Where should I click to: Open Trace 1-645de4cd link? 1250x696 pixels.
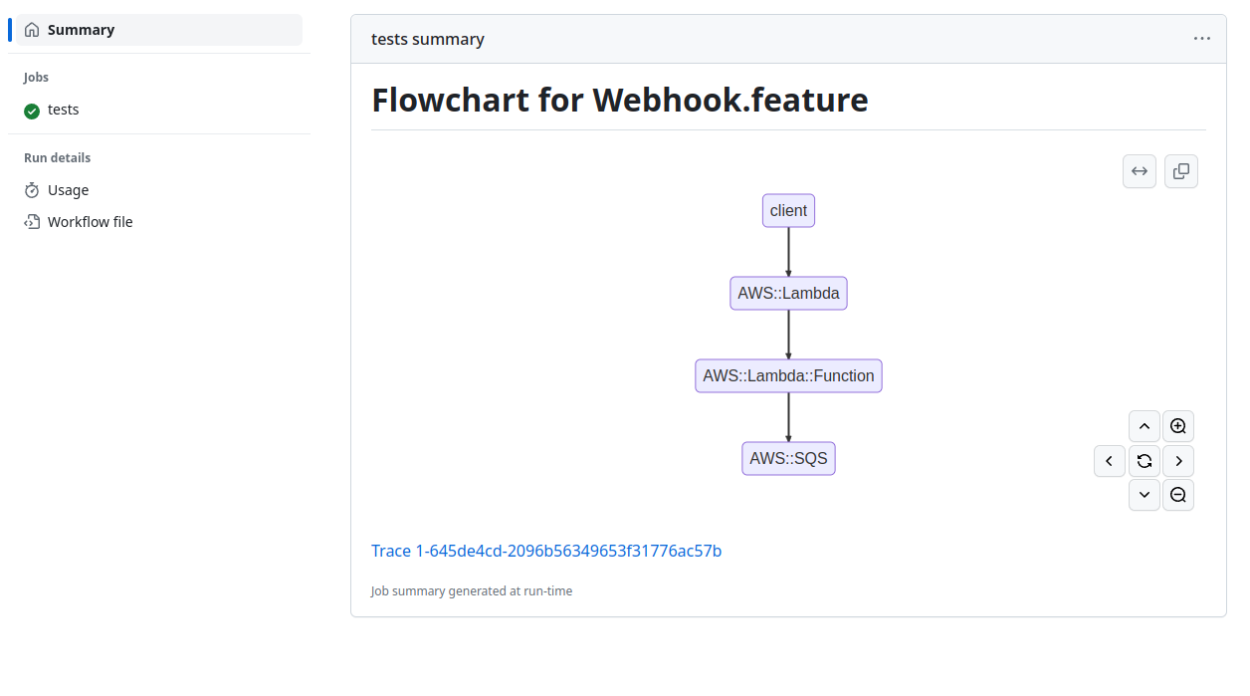pos(546,551)
